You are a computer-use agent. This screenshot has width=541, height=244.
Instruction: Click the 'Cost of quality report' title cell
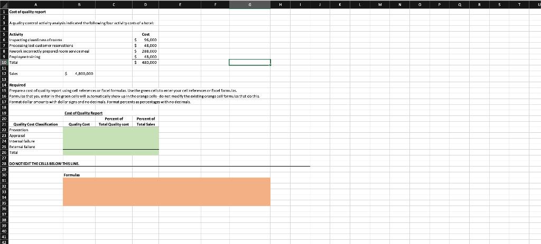click(x=27, y=12)
